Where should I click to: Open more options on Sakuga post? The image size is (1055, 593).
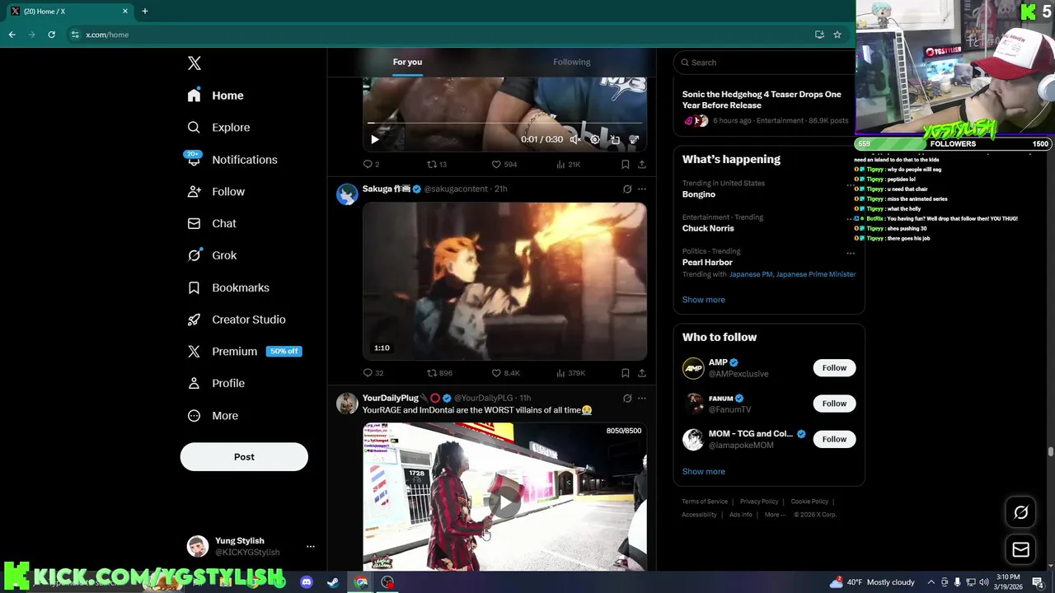coord(642,189)
